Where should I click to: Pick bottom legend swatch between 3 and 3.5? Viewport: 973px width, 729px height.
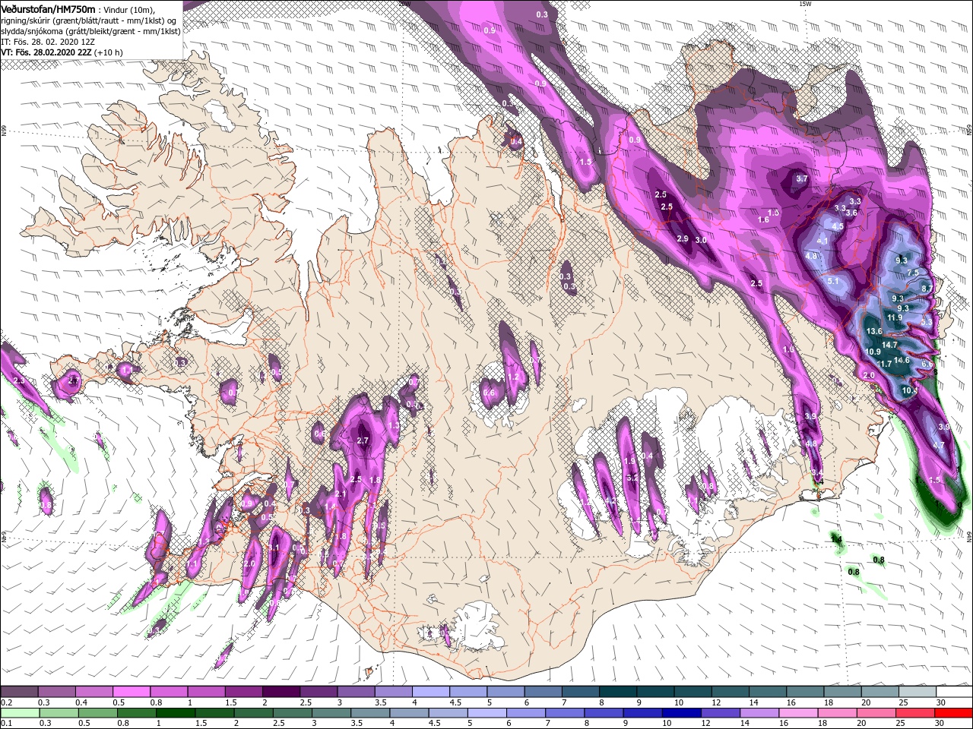click(330, 713)
